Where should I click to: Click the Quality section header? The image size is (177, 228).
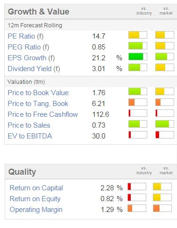[22, 172]
